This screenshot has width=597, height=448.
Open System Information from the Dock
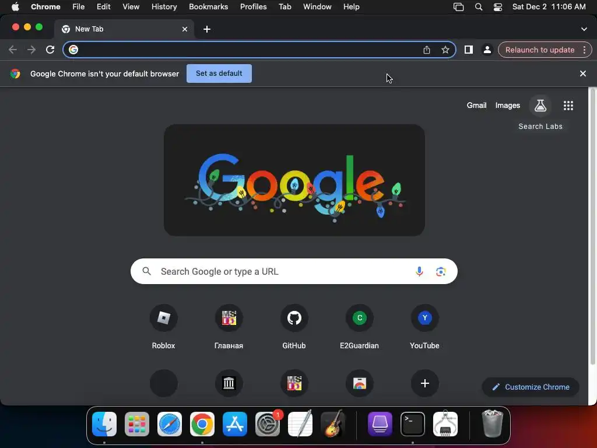tap(445, 424)
